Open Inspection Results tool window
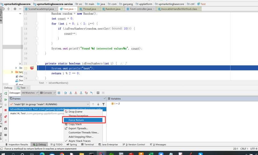 coord(17,144)
